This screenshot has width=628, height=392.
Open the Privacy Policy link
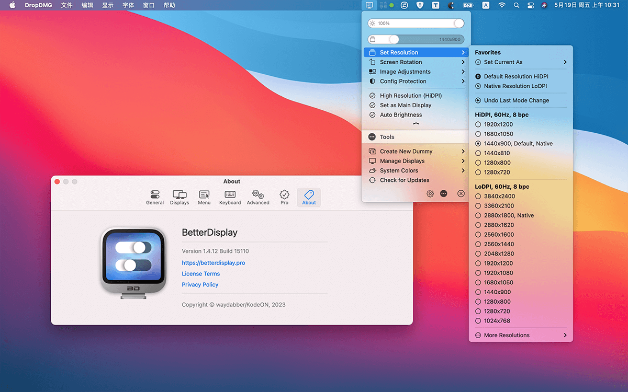pyautogui.click(x=200, y=285)
